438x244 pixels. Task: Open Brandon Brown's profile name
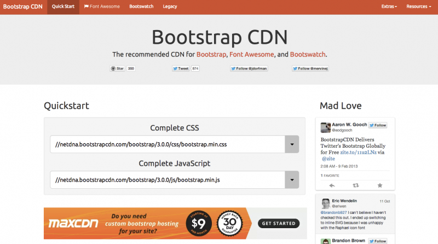coord(349,241)
